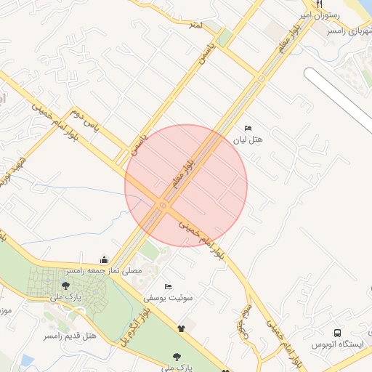Click the مصلی نماز جمعه رامسر label

coord(104,271)
